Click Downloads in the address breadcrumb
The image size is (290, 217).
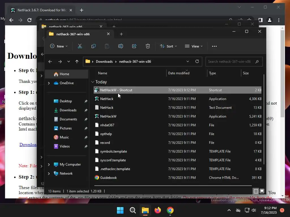click(x=104, y=62)
